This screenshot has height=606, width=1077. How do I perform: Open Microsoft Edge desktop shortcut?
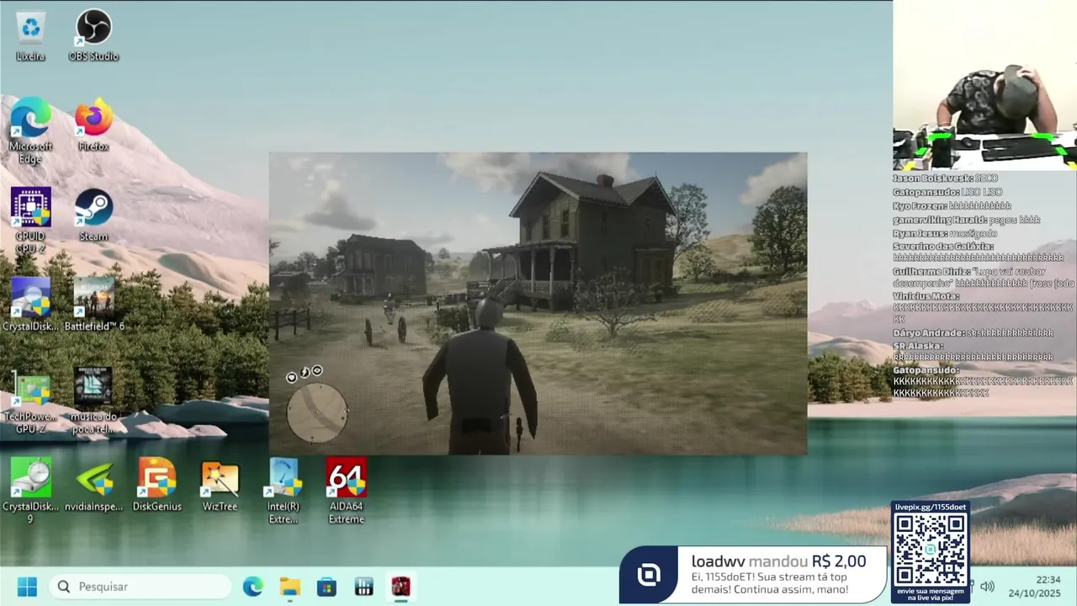click(30, 131)
